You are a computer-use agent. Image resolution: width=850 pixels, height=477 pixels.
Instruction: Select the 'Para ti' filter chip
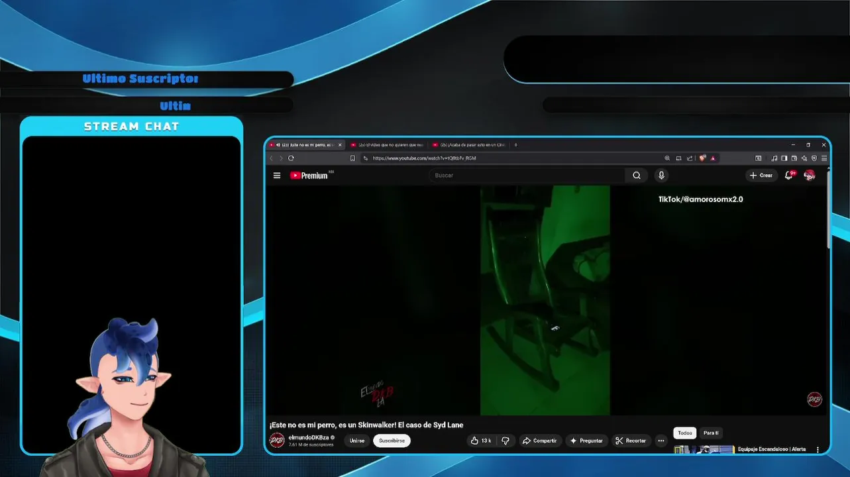[x=711, y=433]
